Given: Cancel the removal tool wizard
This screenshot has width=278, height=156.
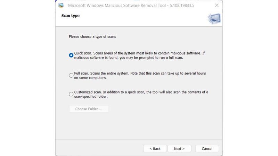Looking at the screenshot, I should point(207,149).
